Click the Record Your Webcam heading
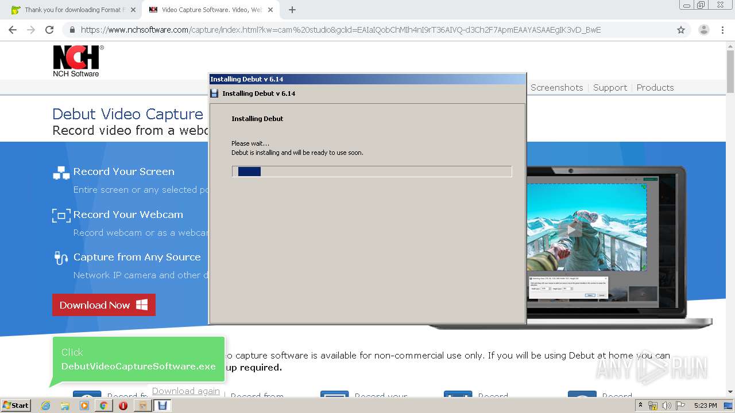This screenshot has height=413, width=735. (x=128, y=215)
